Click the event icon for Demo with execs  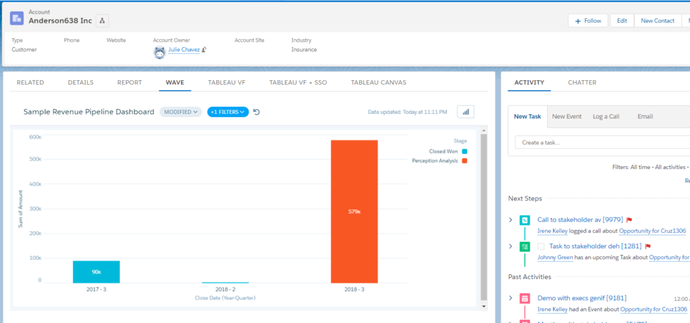tap(524, 298)
